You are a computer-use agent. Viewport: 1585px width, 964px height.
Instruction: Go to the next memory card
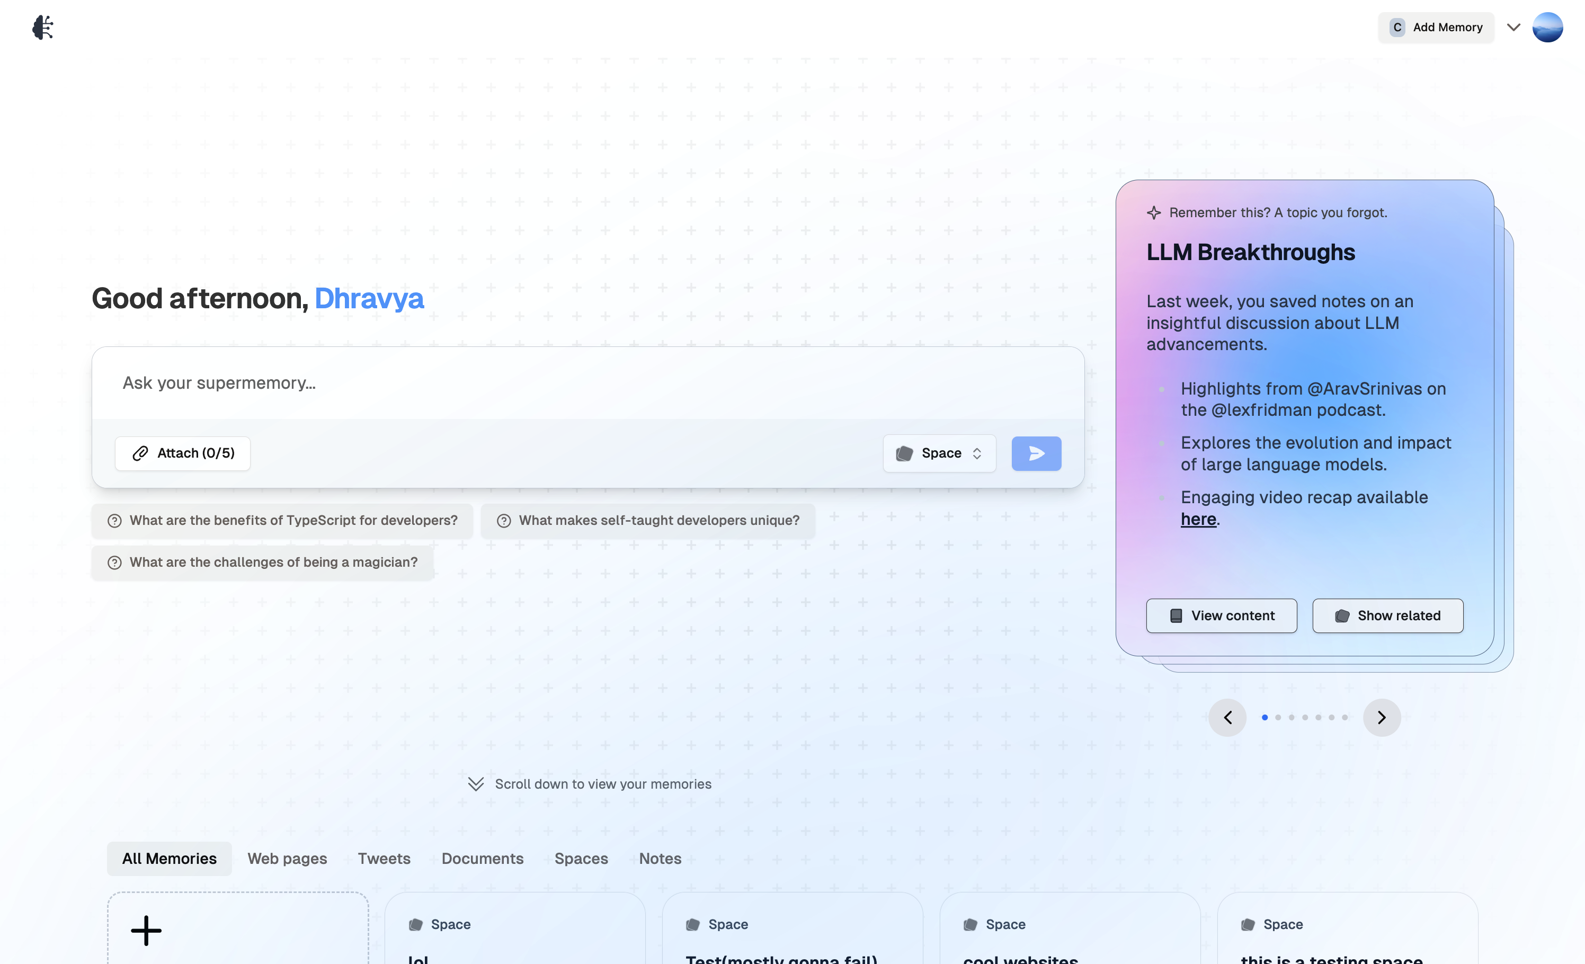pyautogui.click(x=1382, y=718)
